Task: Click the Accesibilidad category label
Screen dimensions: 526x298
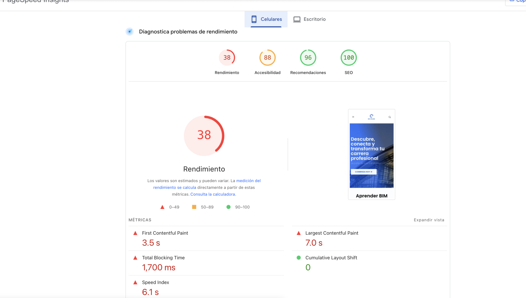Action: click(267, 73)
